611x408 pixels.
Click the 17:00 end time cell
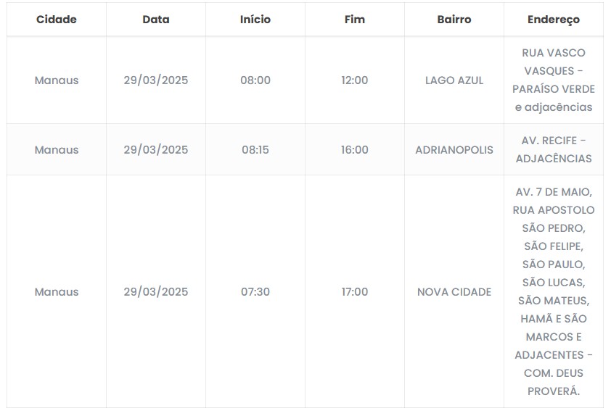355,292
